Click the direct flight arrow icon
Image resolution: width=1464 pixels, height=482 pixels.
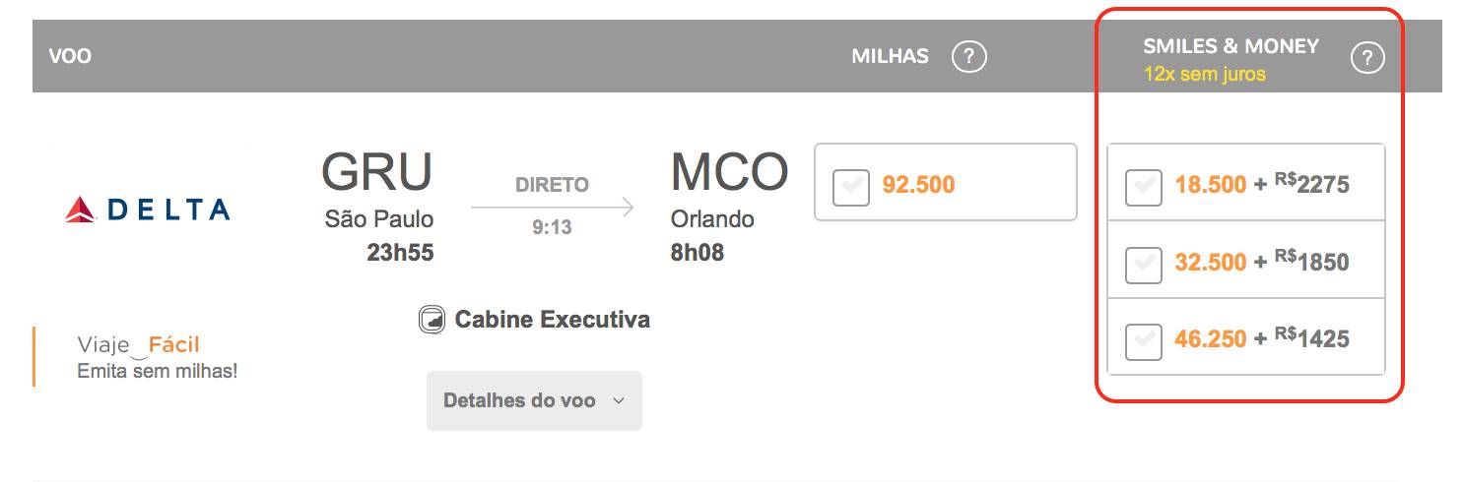click(553, 207)
